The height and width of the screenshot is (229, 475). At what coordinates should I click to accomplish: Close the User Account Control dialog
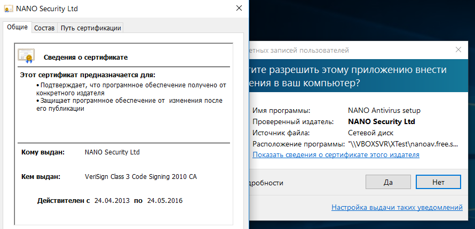tap(458, 50)
